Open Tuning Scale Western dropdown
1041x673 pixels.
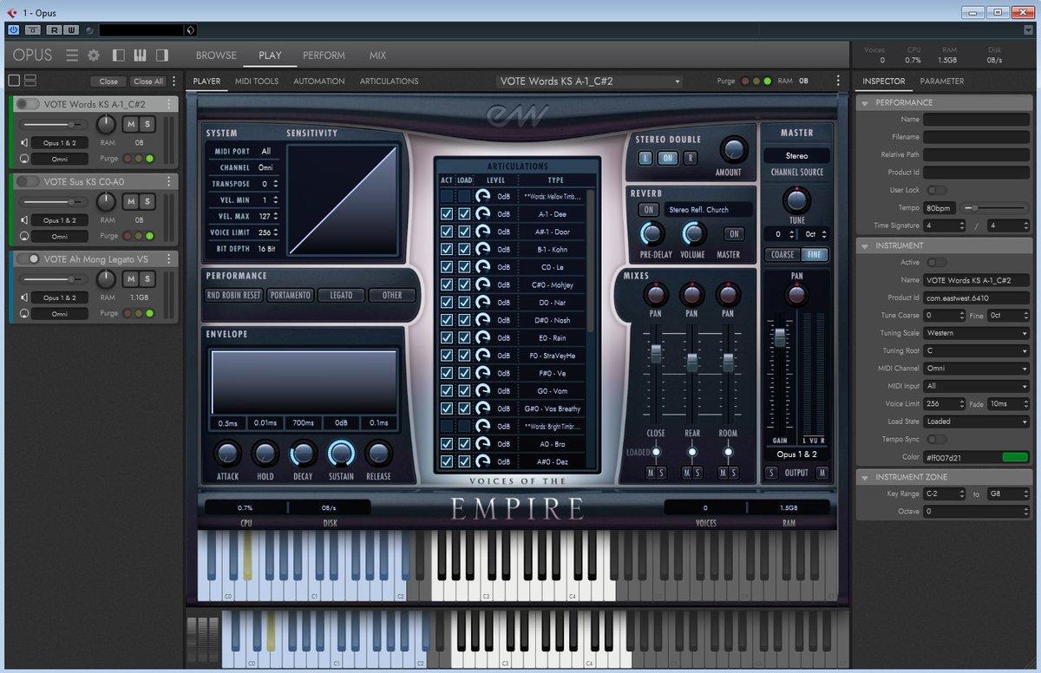coord(976,333)
